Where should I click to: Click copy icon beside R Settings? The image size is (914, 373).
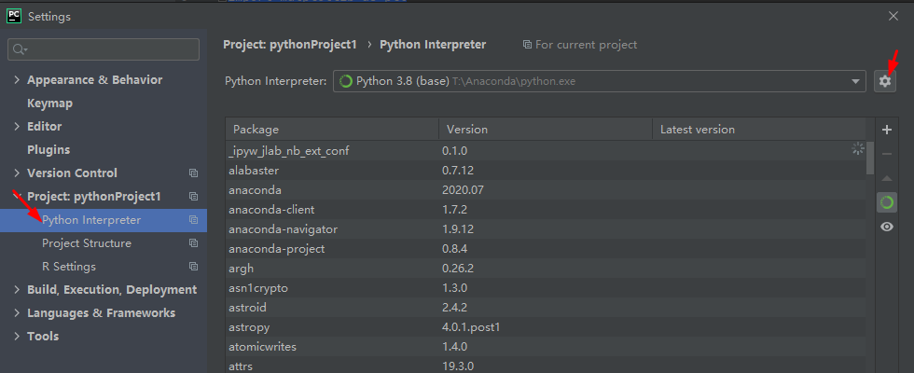(193, 267)
